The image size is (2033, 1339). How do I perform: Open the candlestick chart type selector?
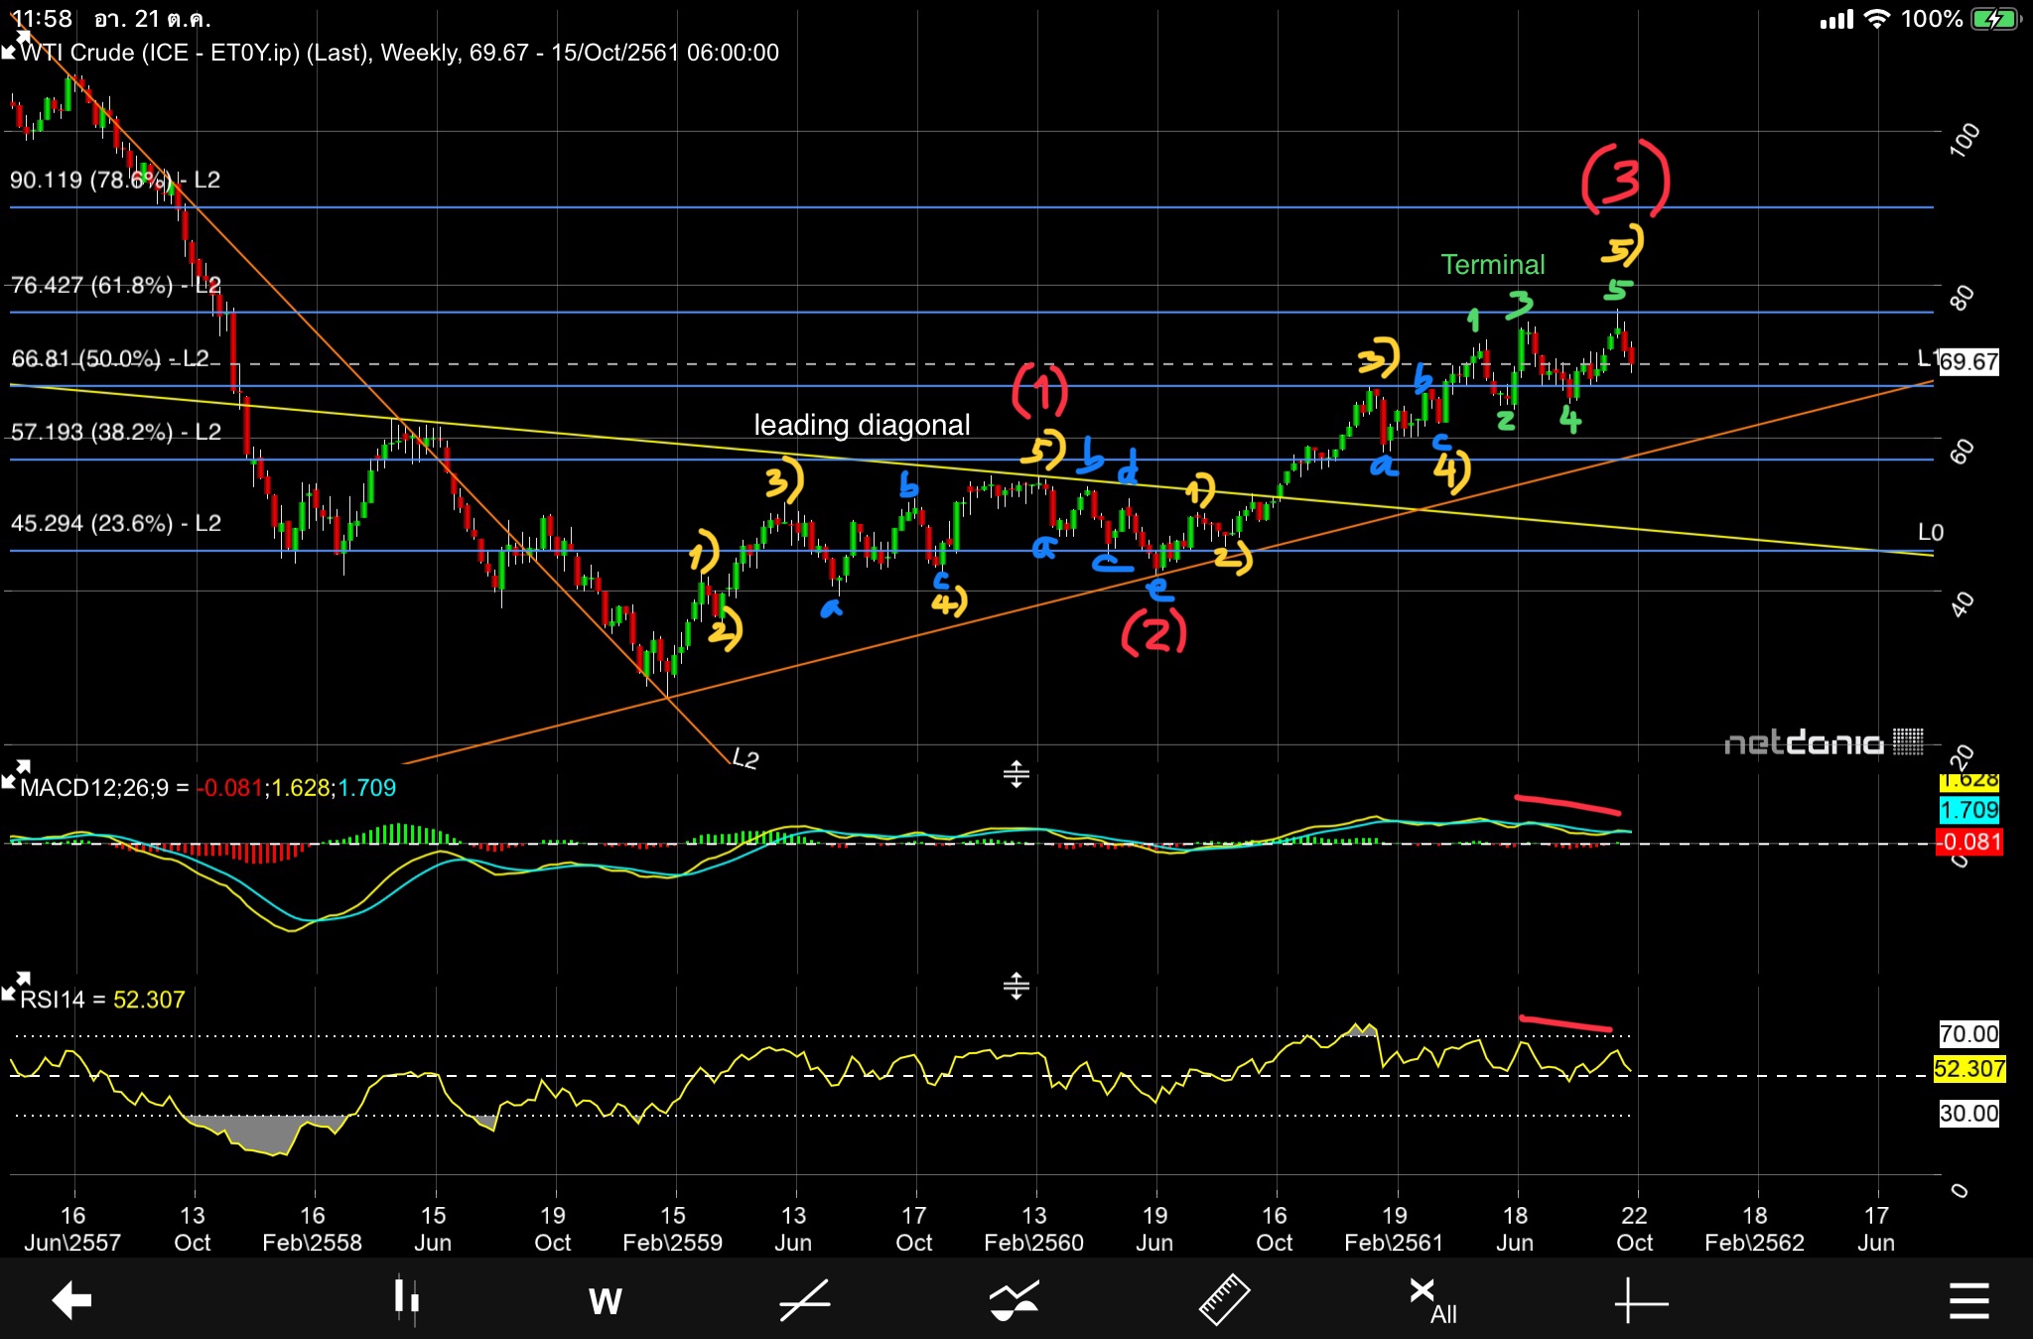(x=406, y=1300)
